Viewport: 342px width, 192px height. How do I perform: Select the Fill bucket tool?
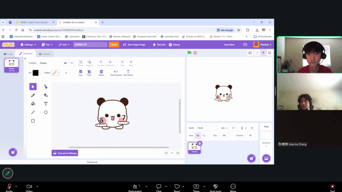(x=33, y=104)
